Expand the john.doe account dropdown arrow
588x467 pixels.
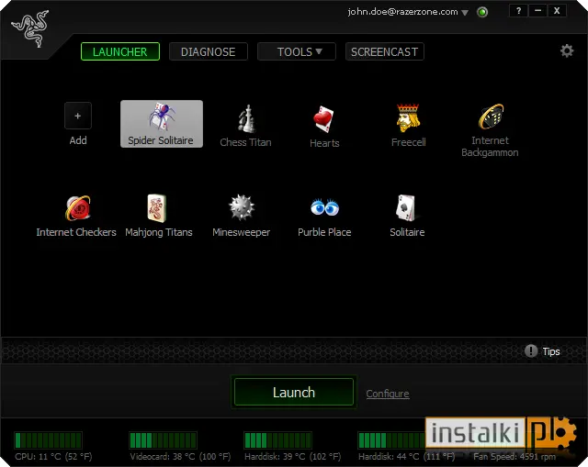pos(465,13)
